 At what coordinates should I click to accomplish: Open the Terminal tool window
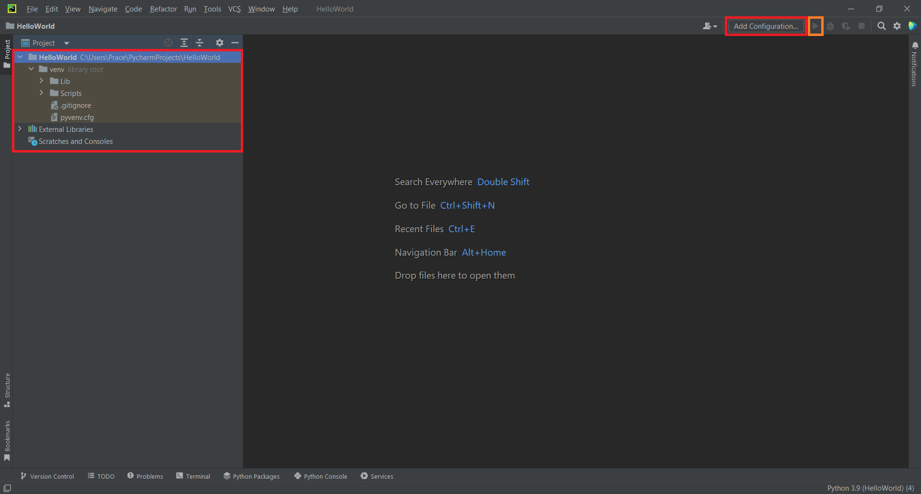click(x=193, y=476)
